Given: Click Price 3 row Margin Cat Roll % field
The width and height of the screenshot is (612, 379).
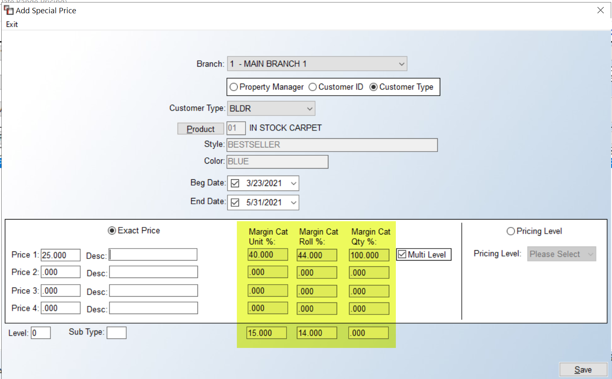Looking at the screenshot, I should [x=317, y=291].
